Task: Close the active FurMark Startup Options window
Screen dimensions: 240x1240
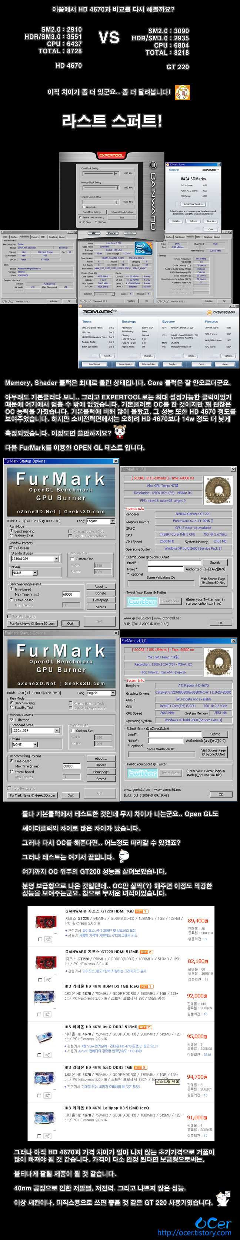Action: pyautogui.click(x=116, y=461)
